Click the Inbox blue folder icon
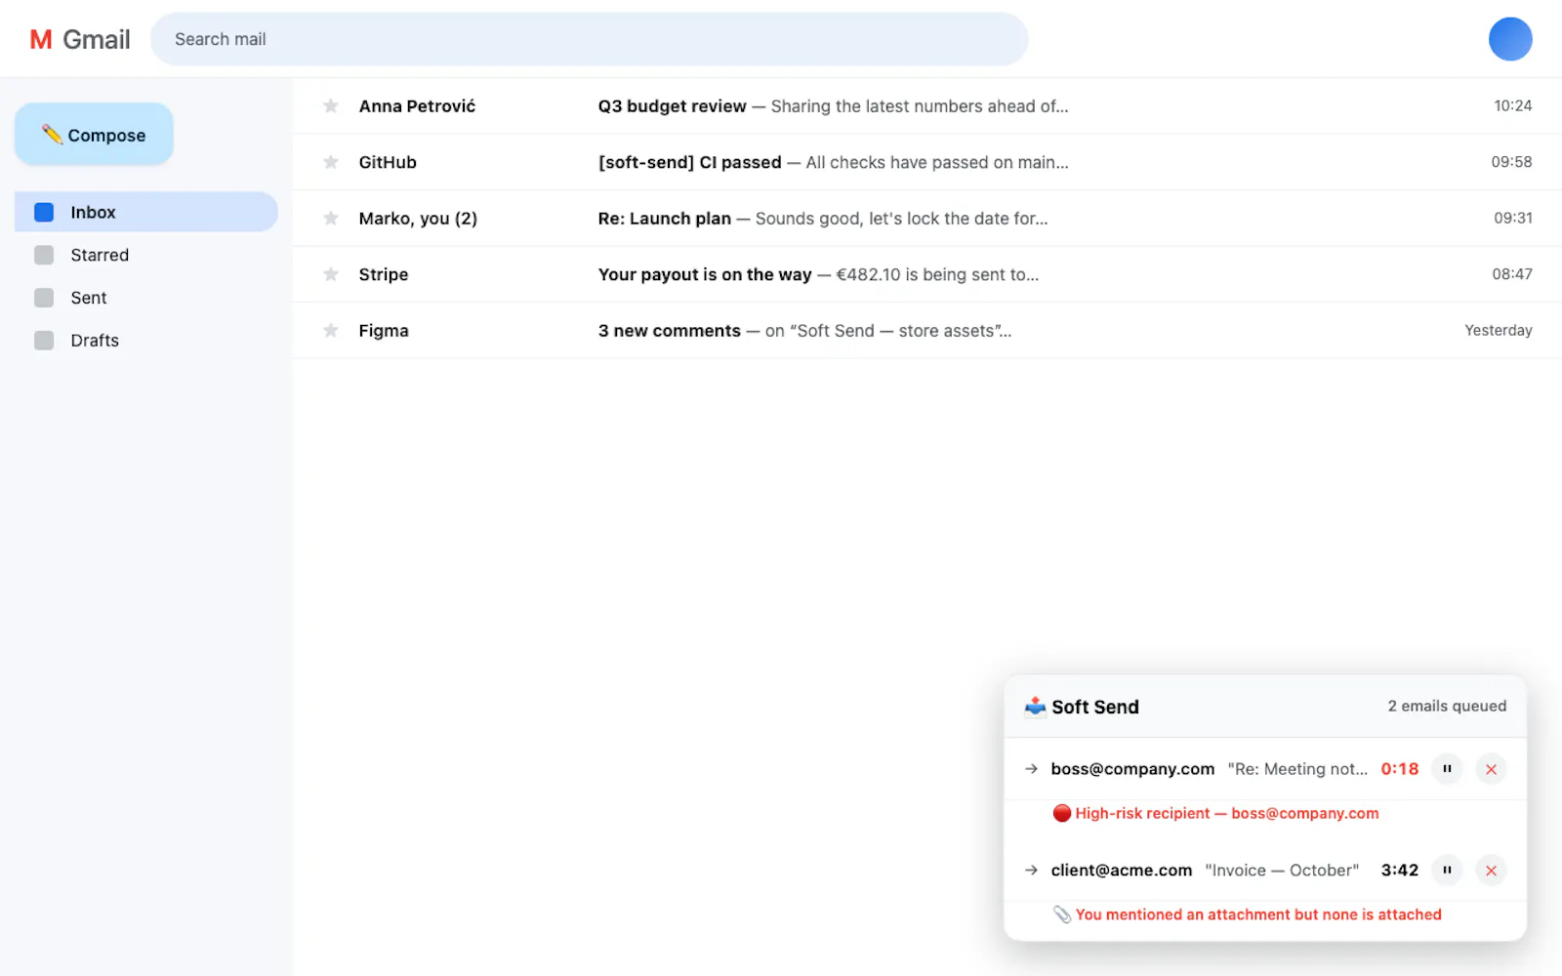The image size is (1562, 976). click(44, 212)
